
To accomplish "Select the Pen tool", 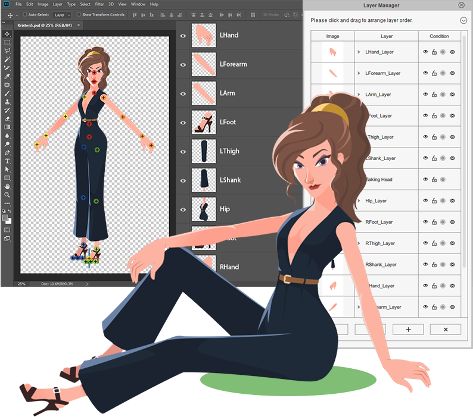I will (x=7, y=153).
